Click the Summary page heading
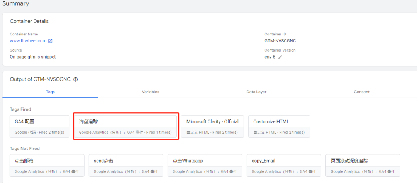Screen dimensions: 417x183 click(x=16, y=4)
